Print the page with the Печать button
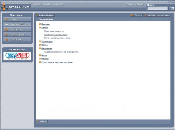The width and height of the screenshot is (175, 130). [136, 15]
